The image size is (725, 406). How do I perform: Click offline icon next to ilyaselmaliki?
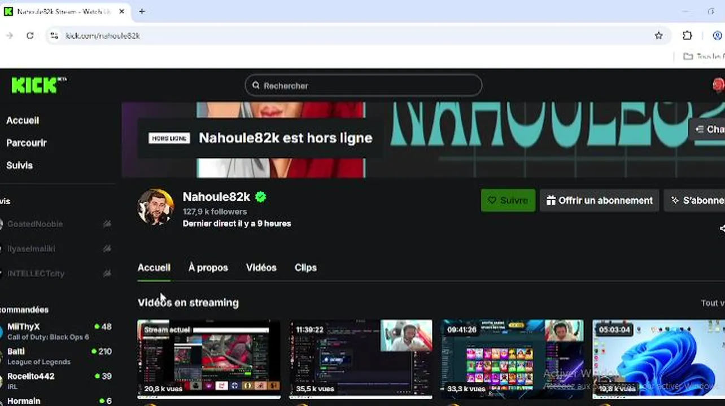(x=107, y=249)
